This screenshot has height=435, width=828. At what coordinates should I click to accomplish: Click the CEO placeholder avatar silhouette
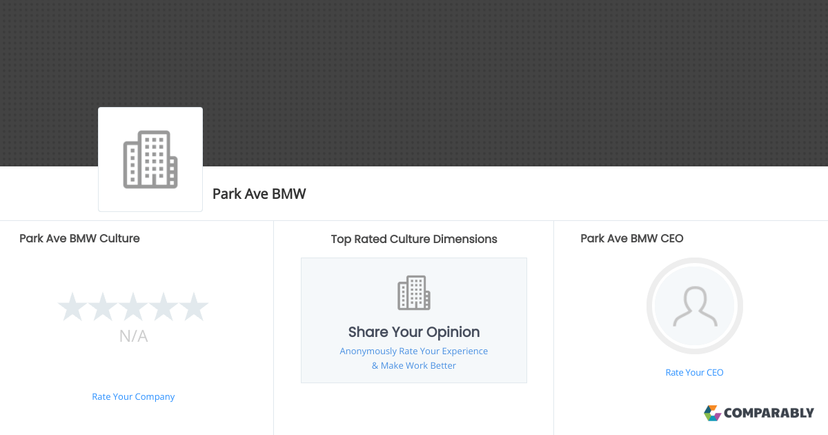point(694,306)
